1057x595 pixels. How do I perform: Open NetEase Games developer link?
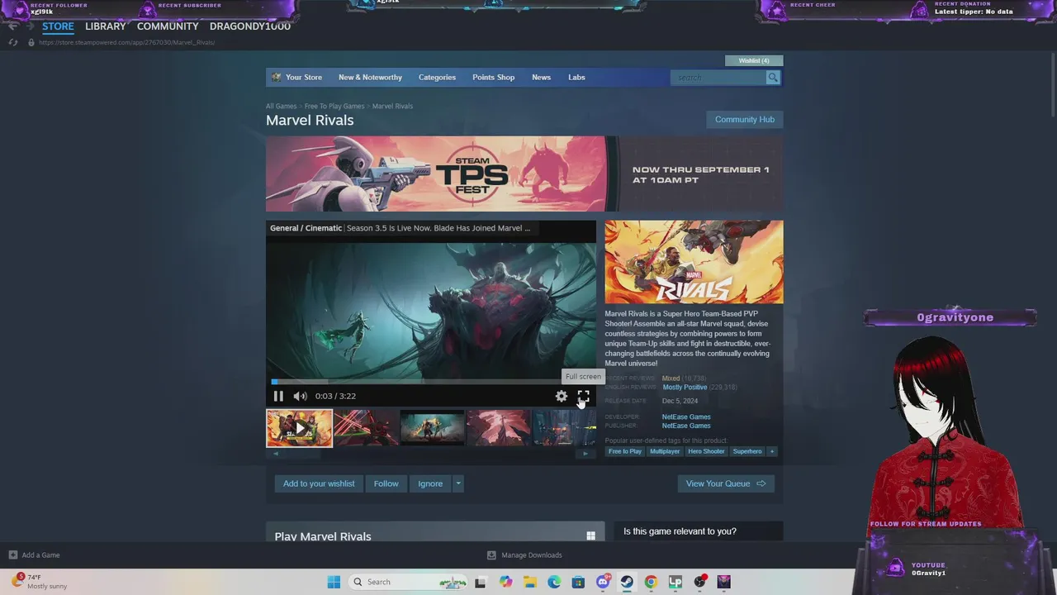[686, 416]
